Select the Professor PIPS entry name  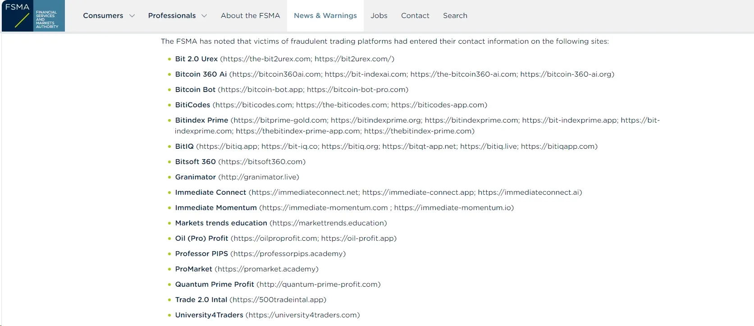click(201, 254)
